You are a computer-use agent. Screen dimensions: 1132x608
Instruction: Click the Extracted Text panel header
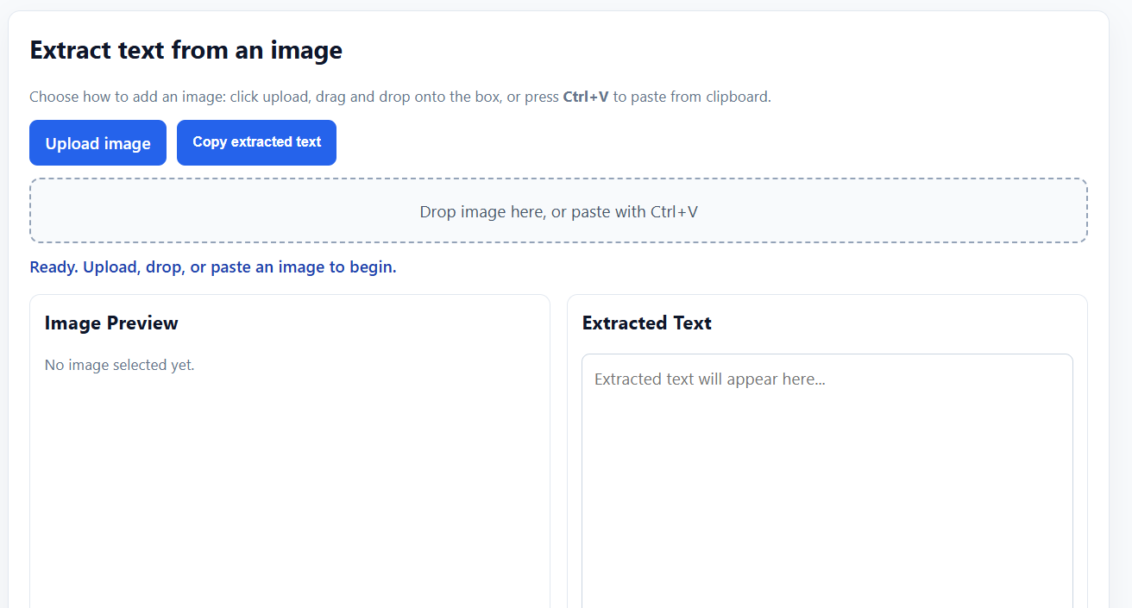click(646, 323)
